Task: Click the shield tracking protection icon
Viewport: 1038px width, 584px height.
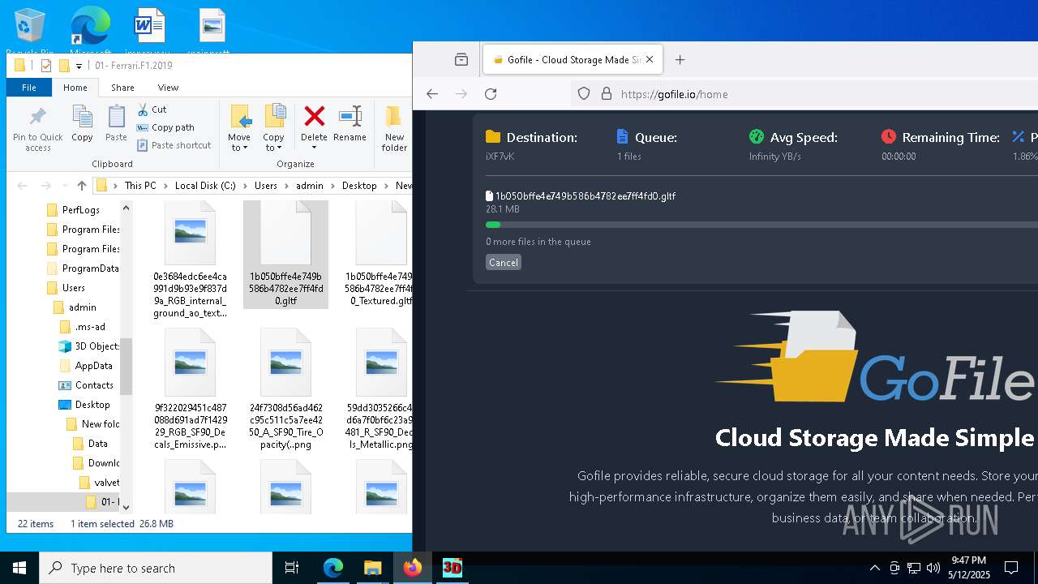Action: (584, 94)
